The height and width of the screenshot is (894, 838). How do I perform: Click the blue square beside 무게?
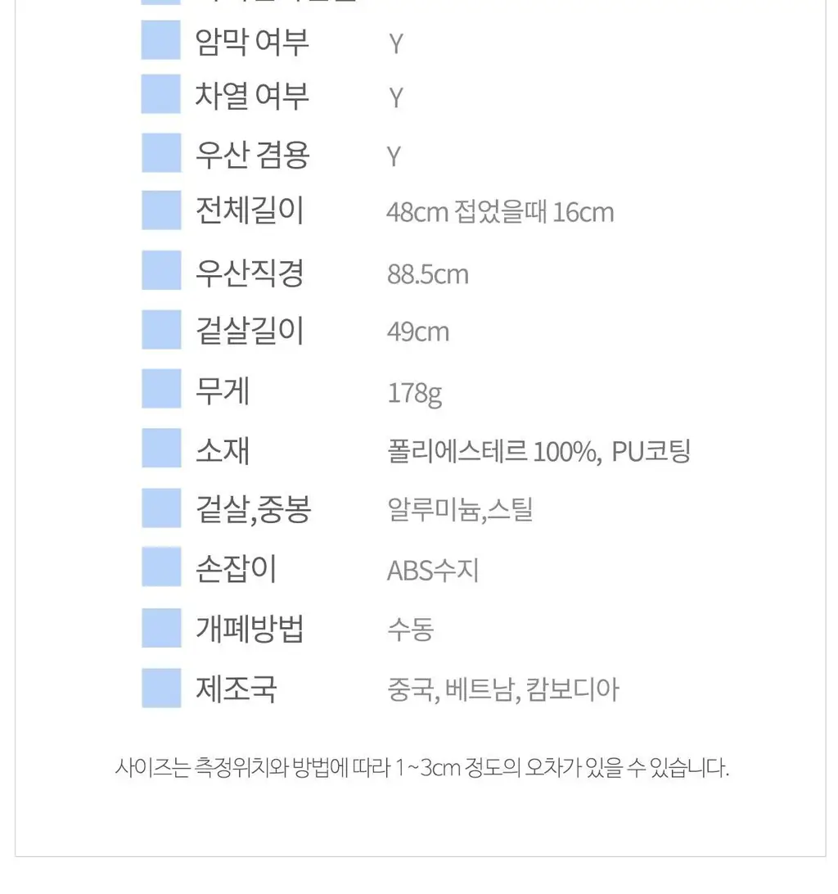point(161,388)
